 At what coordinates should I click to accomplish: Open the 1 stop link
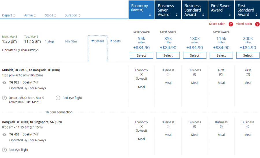point(49,41)
